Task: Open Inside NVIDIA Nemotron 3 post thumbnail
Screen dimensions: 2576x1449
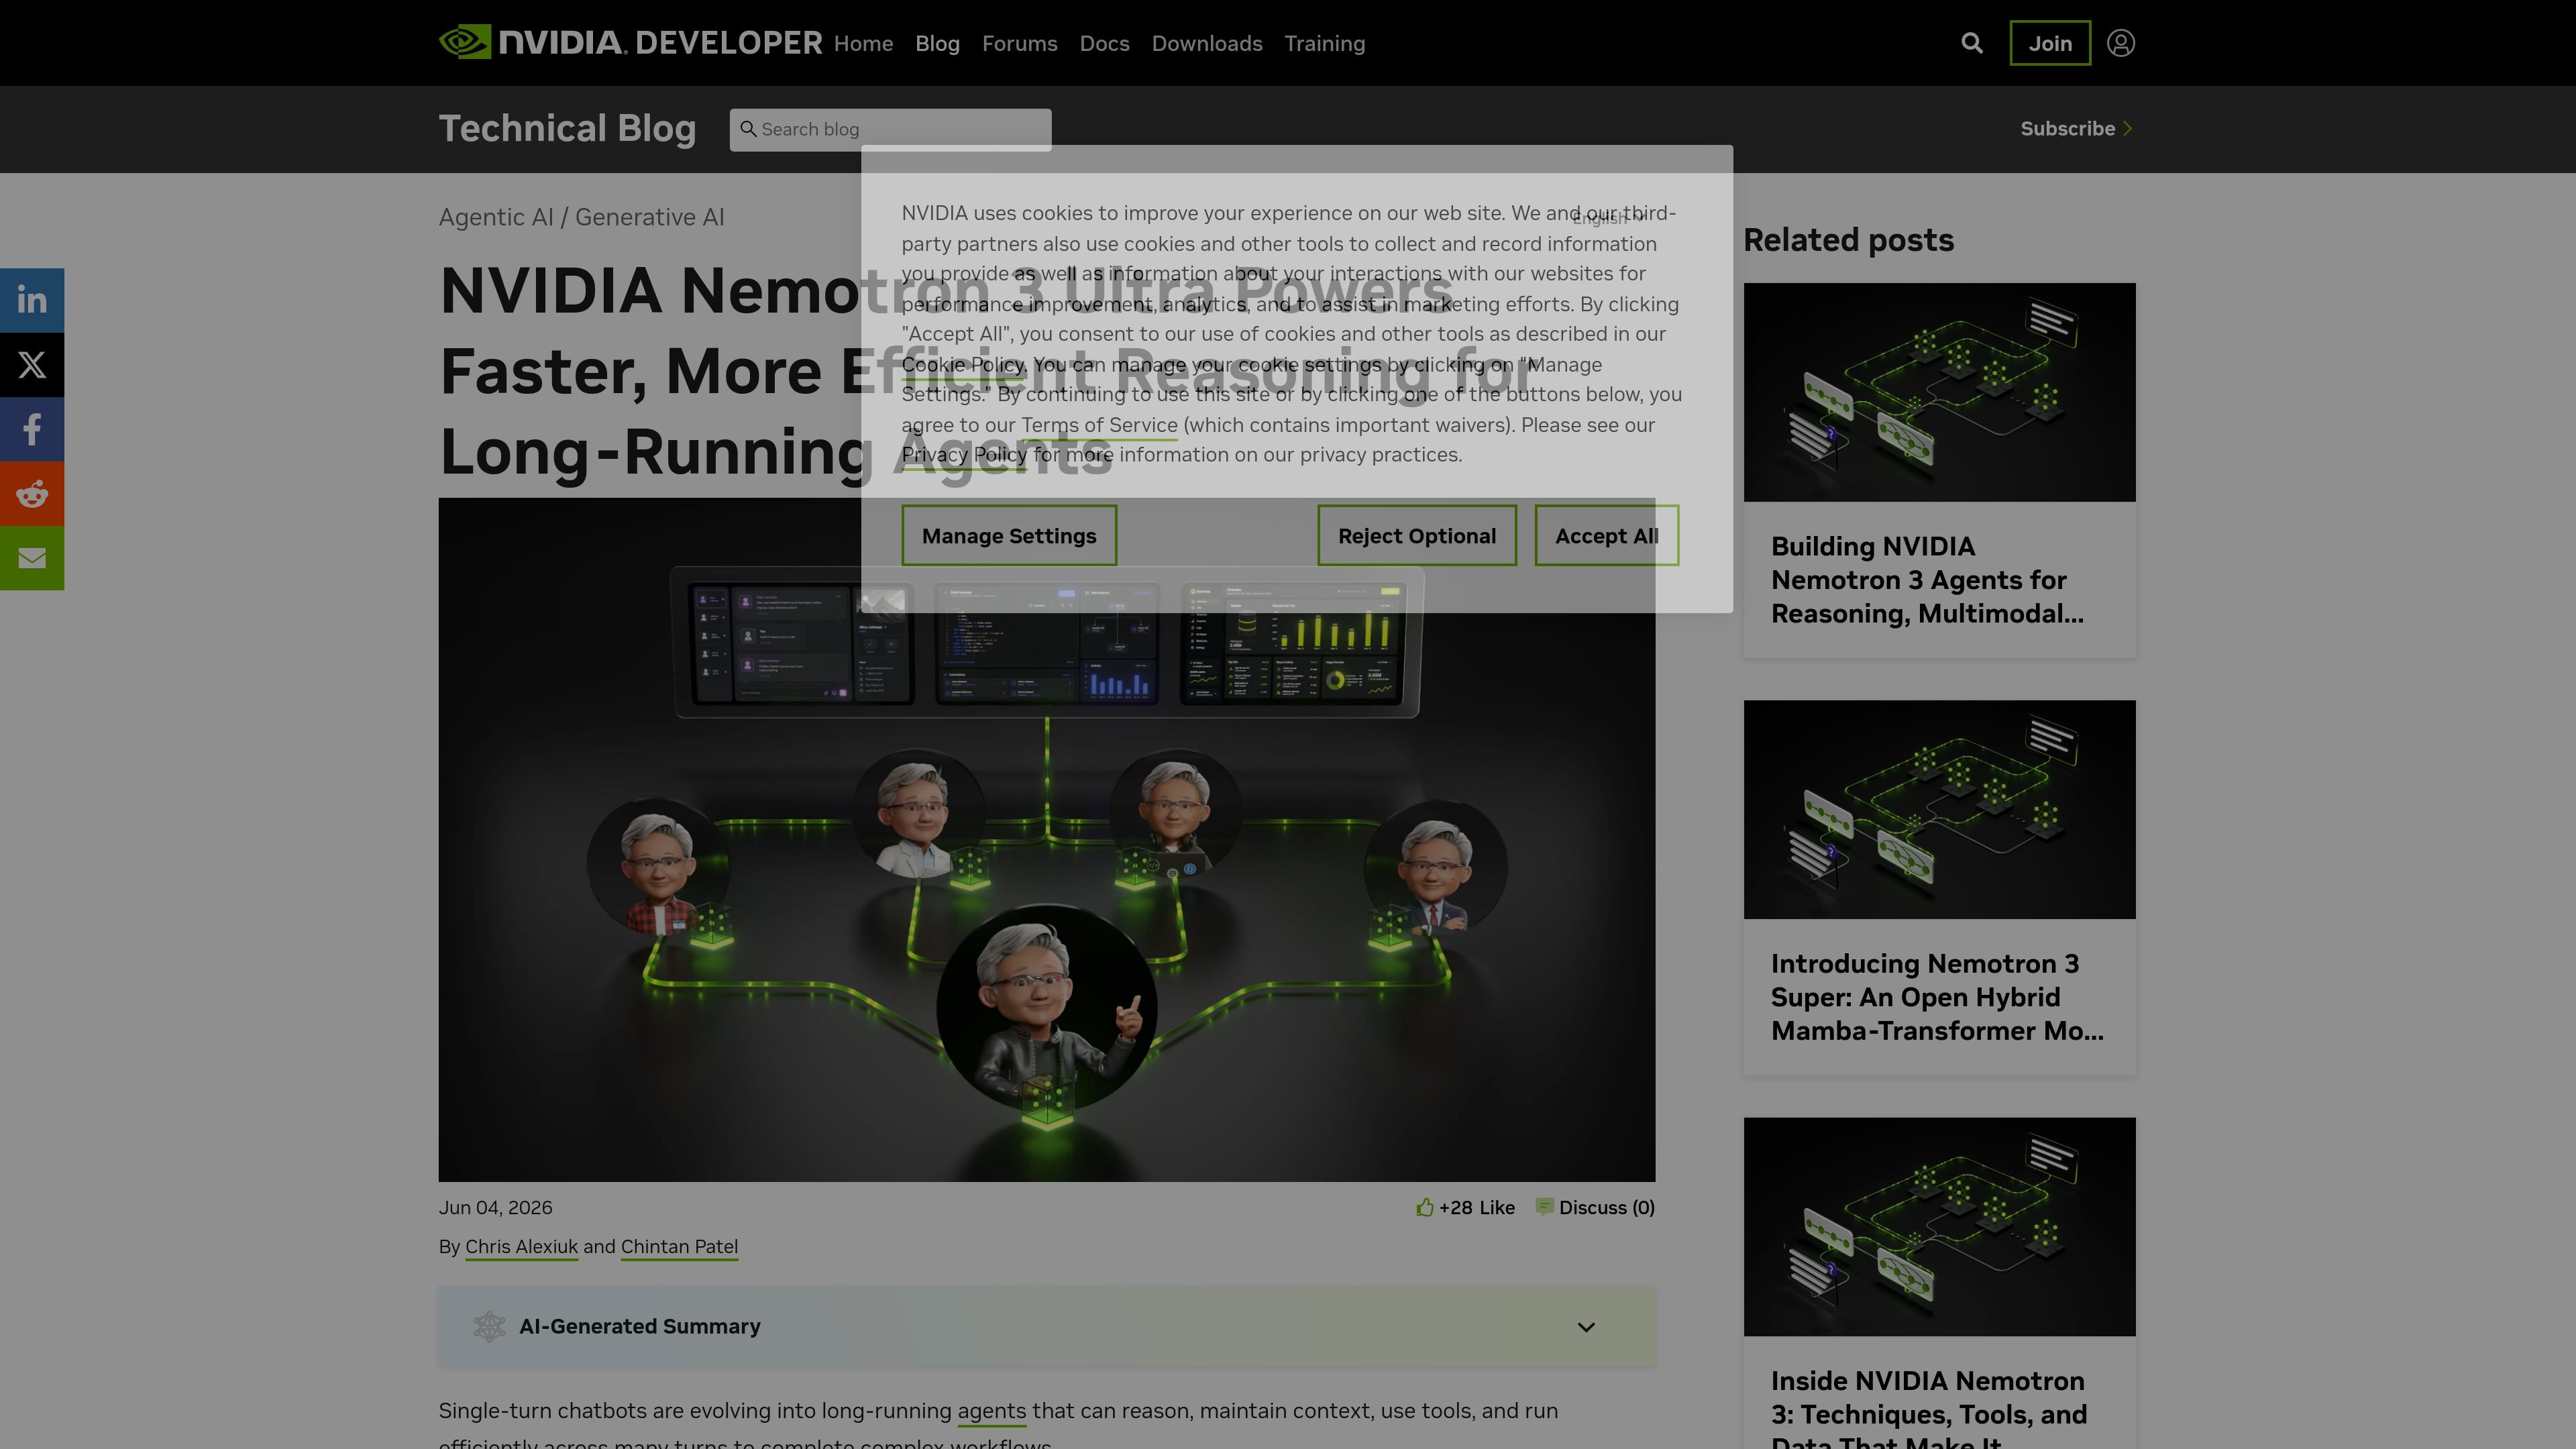Action: click(1939, 1226)
